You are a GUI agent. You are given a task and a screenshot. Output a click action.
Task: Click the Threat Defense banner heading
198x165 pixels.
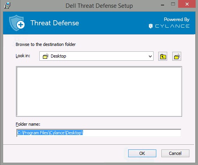(x=55, y=23)
